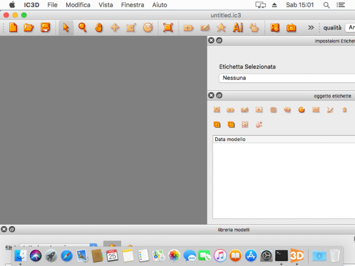Open Safari from the Dock
Screen dimensions: 355x266
point(67,256)
